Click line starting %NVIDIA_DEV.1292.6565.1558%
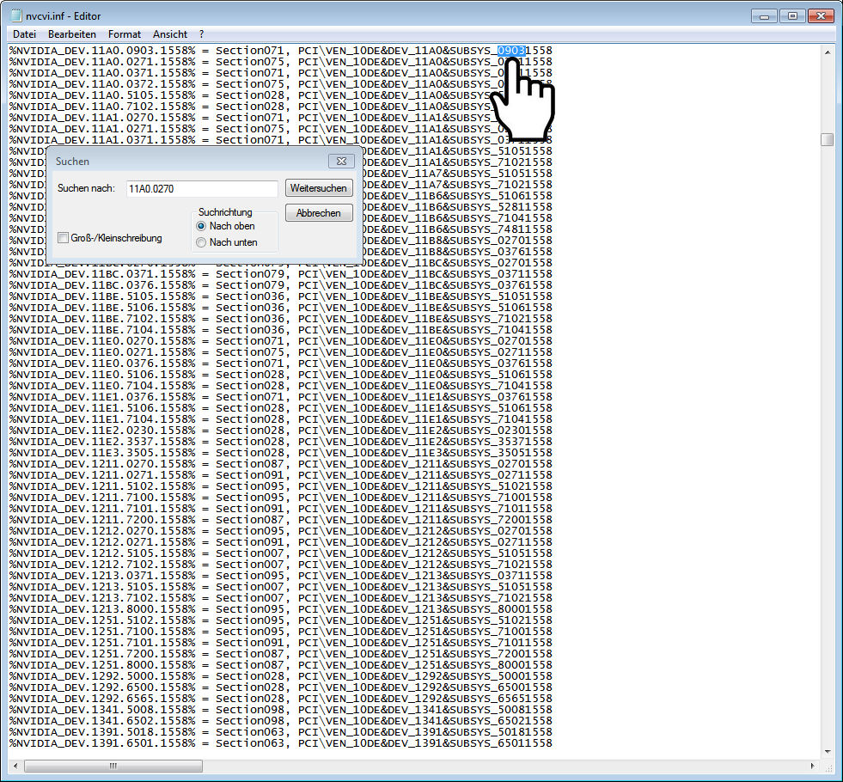The image size is (843, 782). (281, 699)
